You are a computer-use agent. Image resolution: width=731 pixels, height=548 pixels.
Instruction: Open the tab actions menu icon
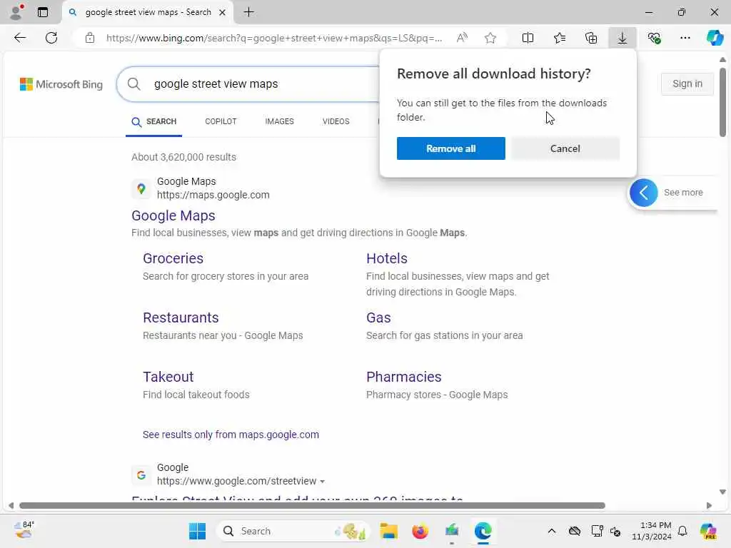click(x=43, y=12)
